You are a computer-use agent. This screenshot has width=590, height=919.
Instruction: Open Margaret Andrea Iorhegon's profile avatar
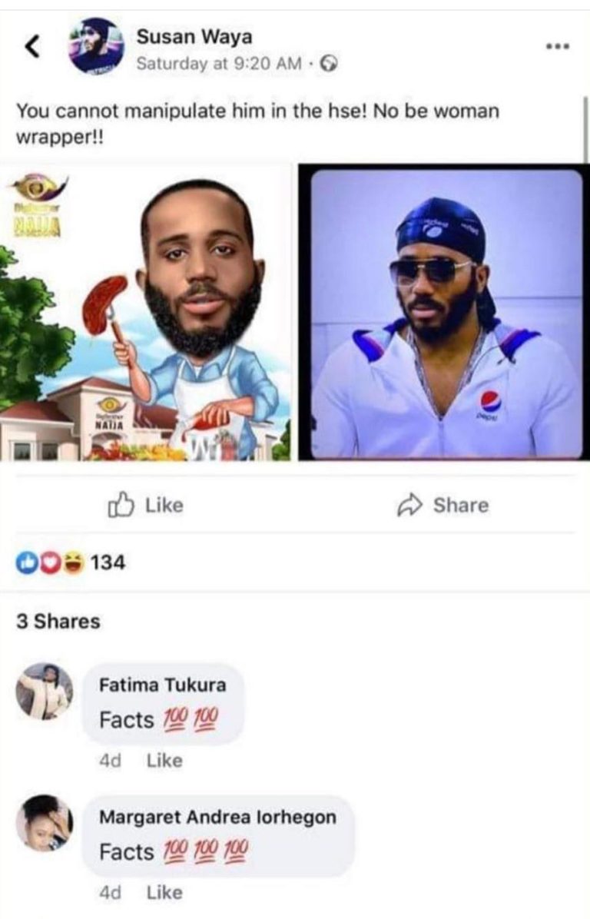tap(45, 823)
